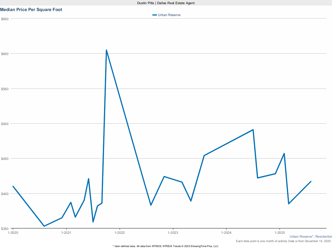Click the line's starting point at 1-2020

click(13, 186)
